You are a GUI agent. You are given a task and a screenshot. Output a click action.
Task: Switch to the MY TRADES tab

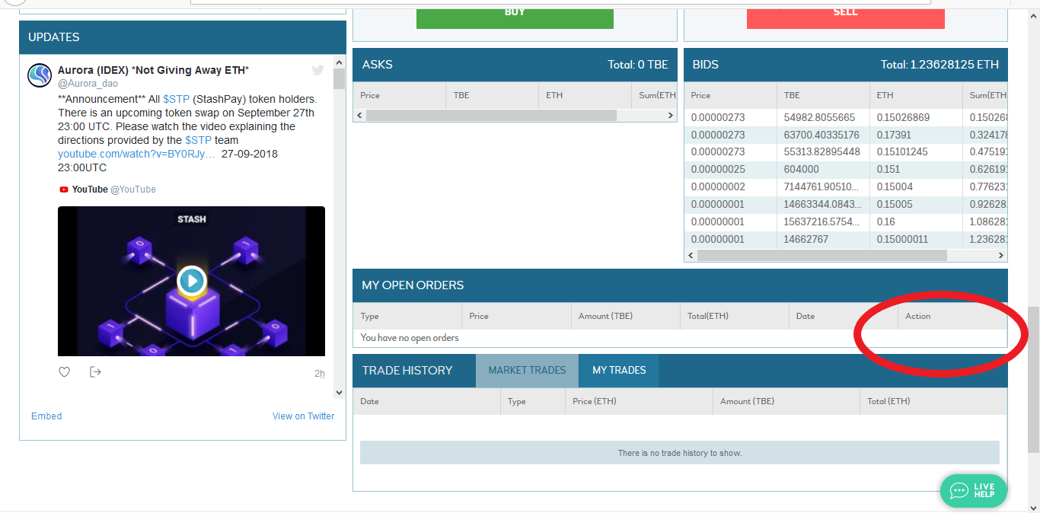click(619, 371)
